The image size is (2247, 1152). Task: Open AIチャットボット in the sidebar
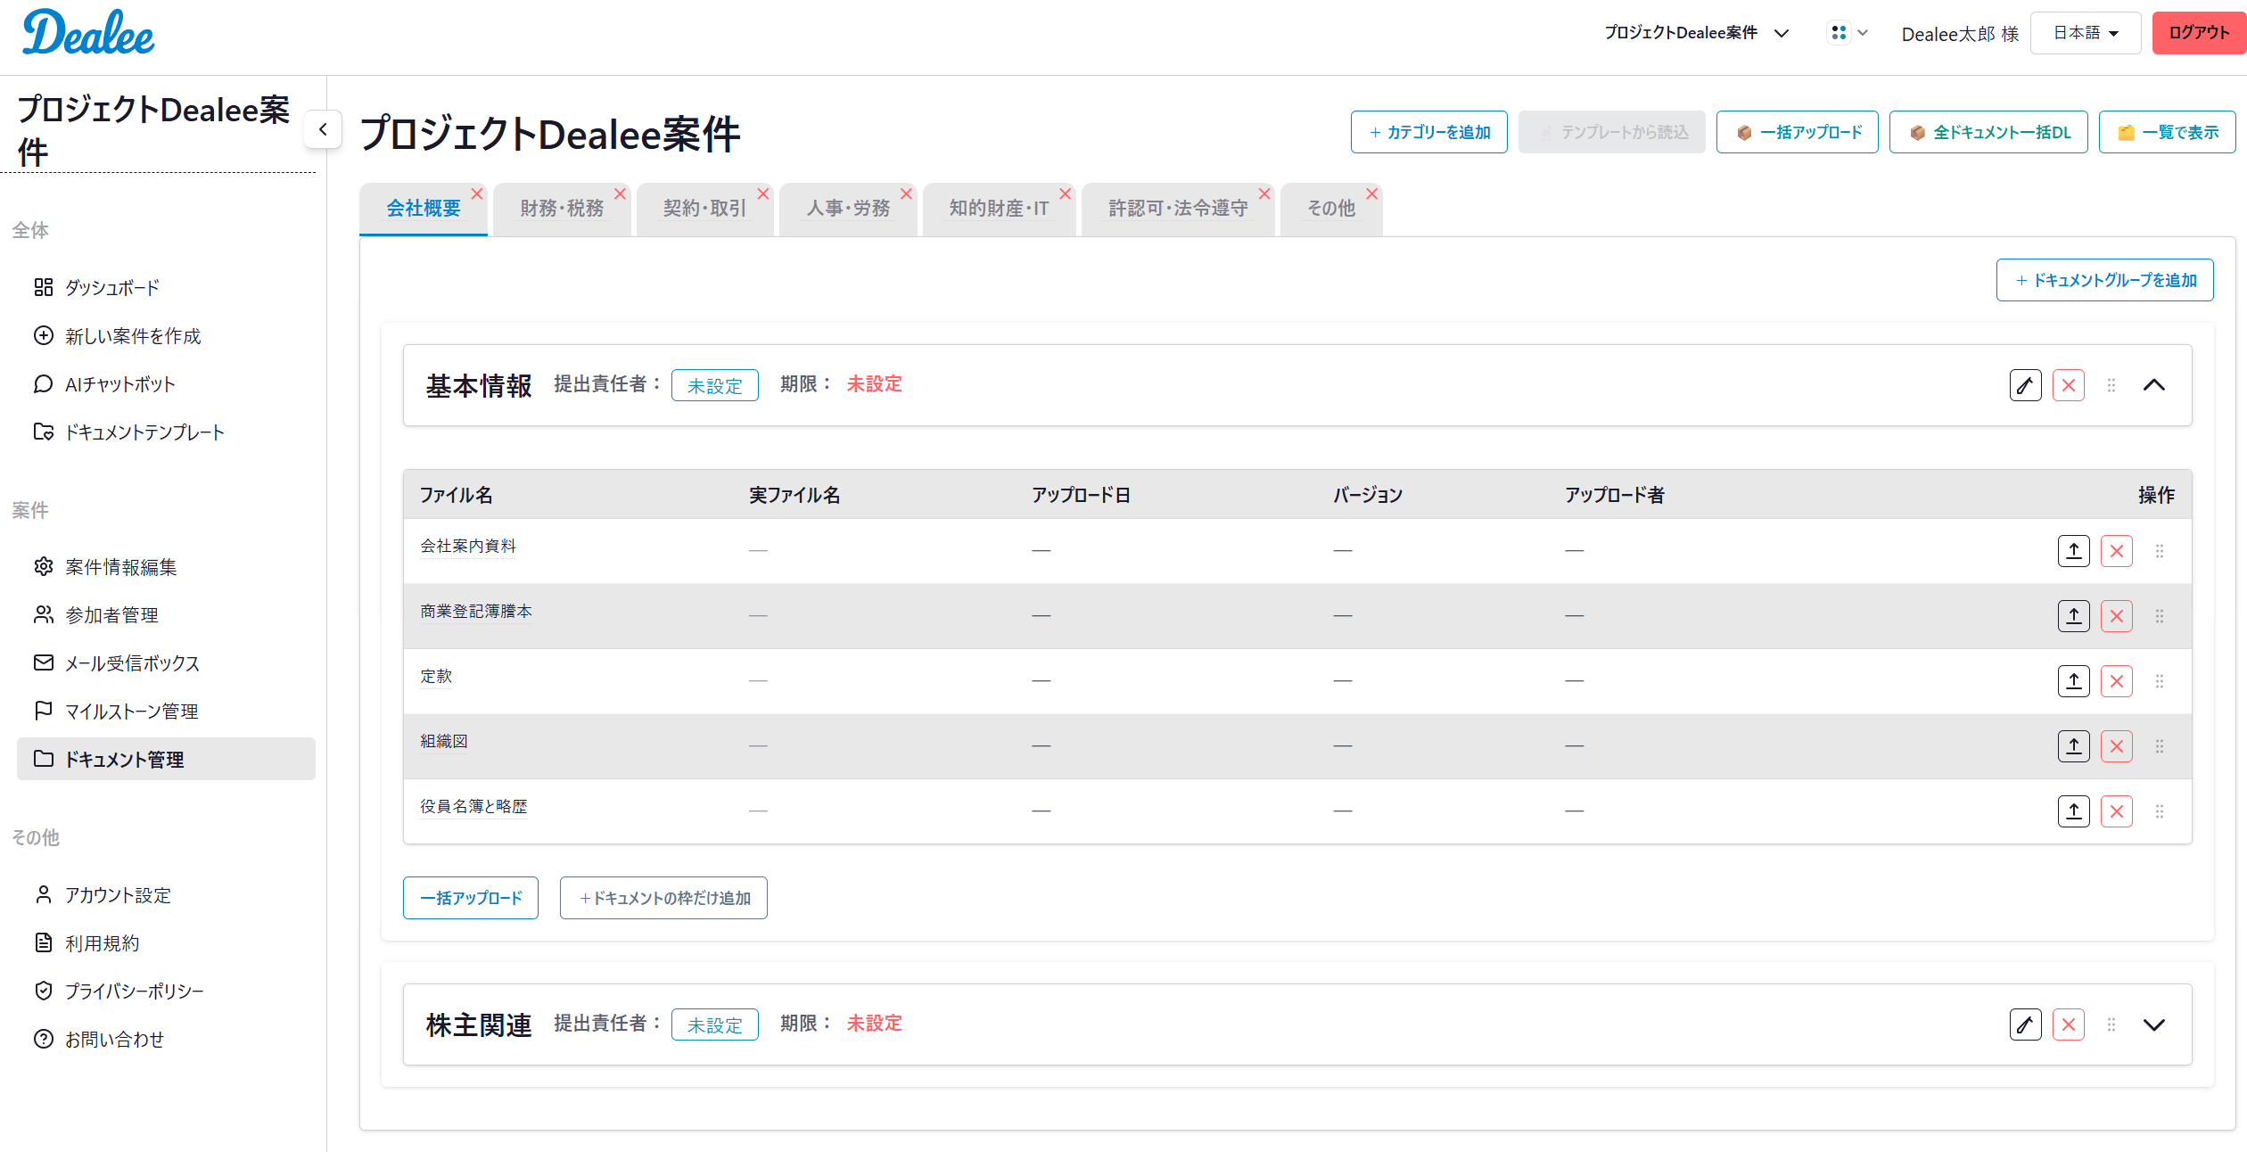[167, 383]
